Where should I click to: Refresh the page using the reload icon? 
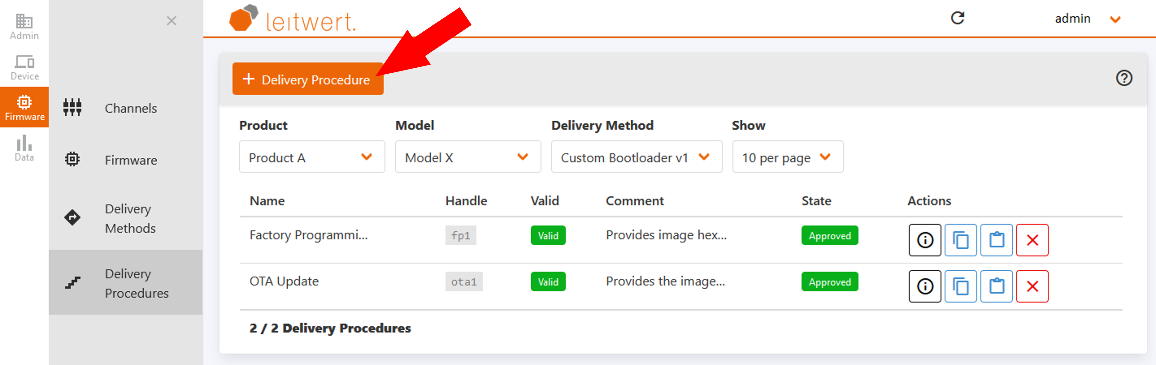pyautogui.click(x=958, y=18)
